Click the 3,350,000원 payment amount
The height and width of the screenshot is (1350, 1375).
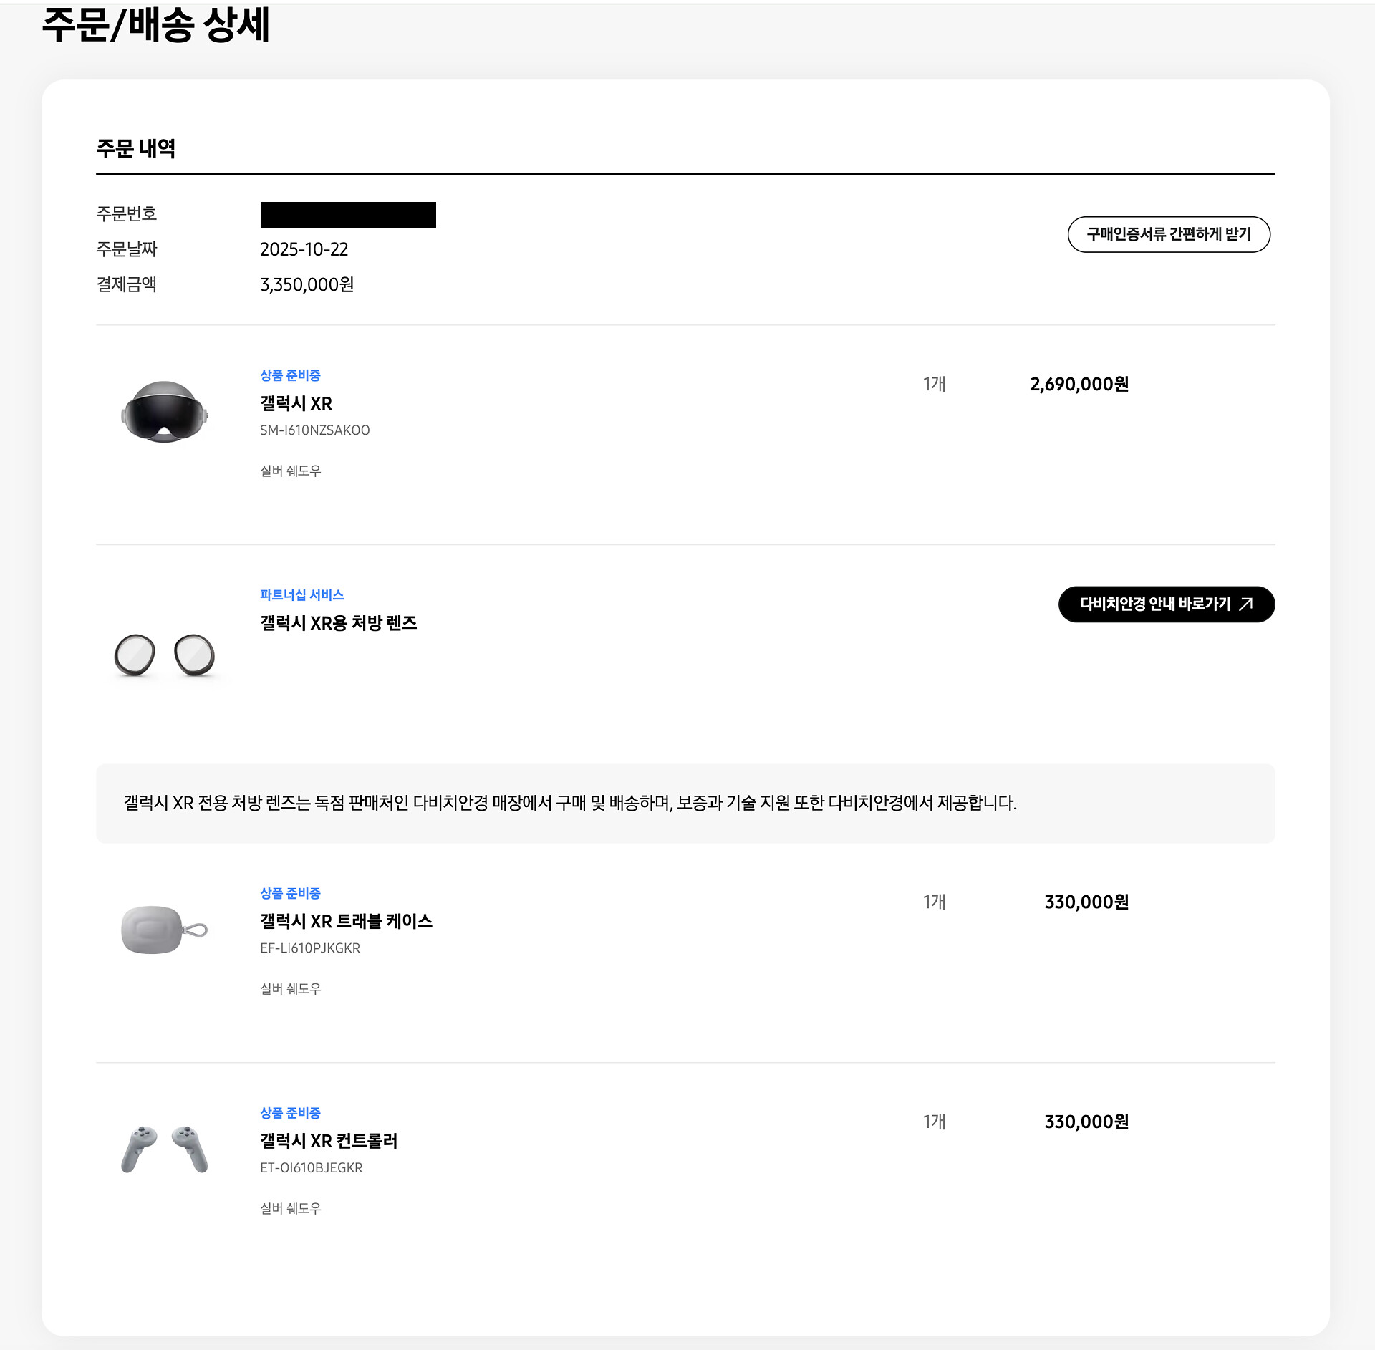[x=307, y=285]
